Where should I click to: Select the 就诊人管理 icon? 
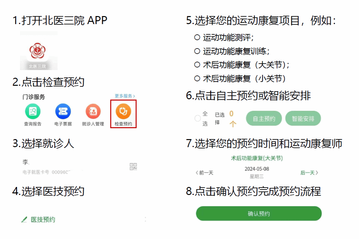click(x=93, y=111)
